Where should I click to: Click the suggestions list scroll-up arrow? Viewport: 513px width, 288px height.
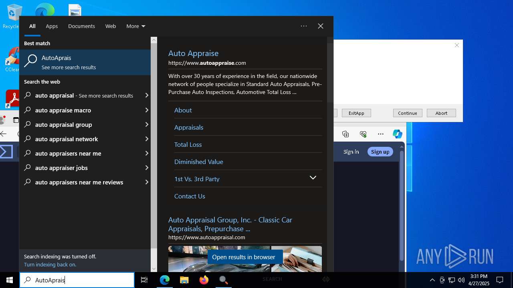(154, 40)
